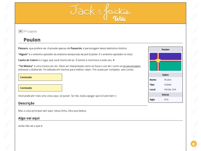Image resolution: width=201 pixels, height=151 pixels.
Task: Click the Tipo value 'Cidade'
Action: click(167, 85)
